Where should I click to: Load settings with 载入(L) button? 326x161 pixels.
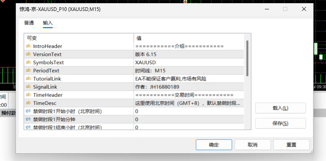click(280, 108)
